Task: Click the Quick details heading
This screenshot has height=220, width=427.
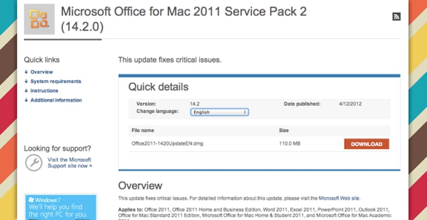Action: coord(158,87)
